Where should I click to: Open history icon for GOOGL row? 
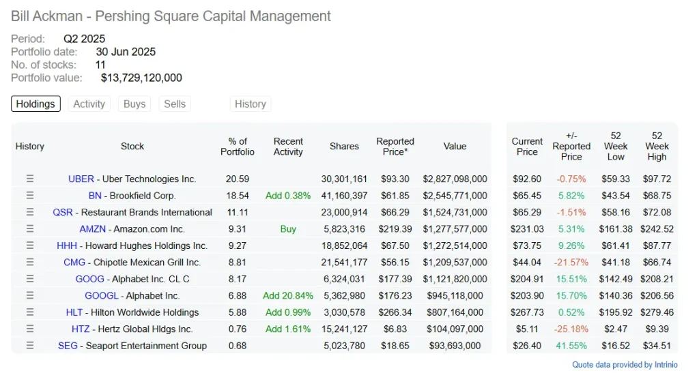click(x=30, y=295)
